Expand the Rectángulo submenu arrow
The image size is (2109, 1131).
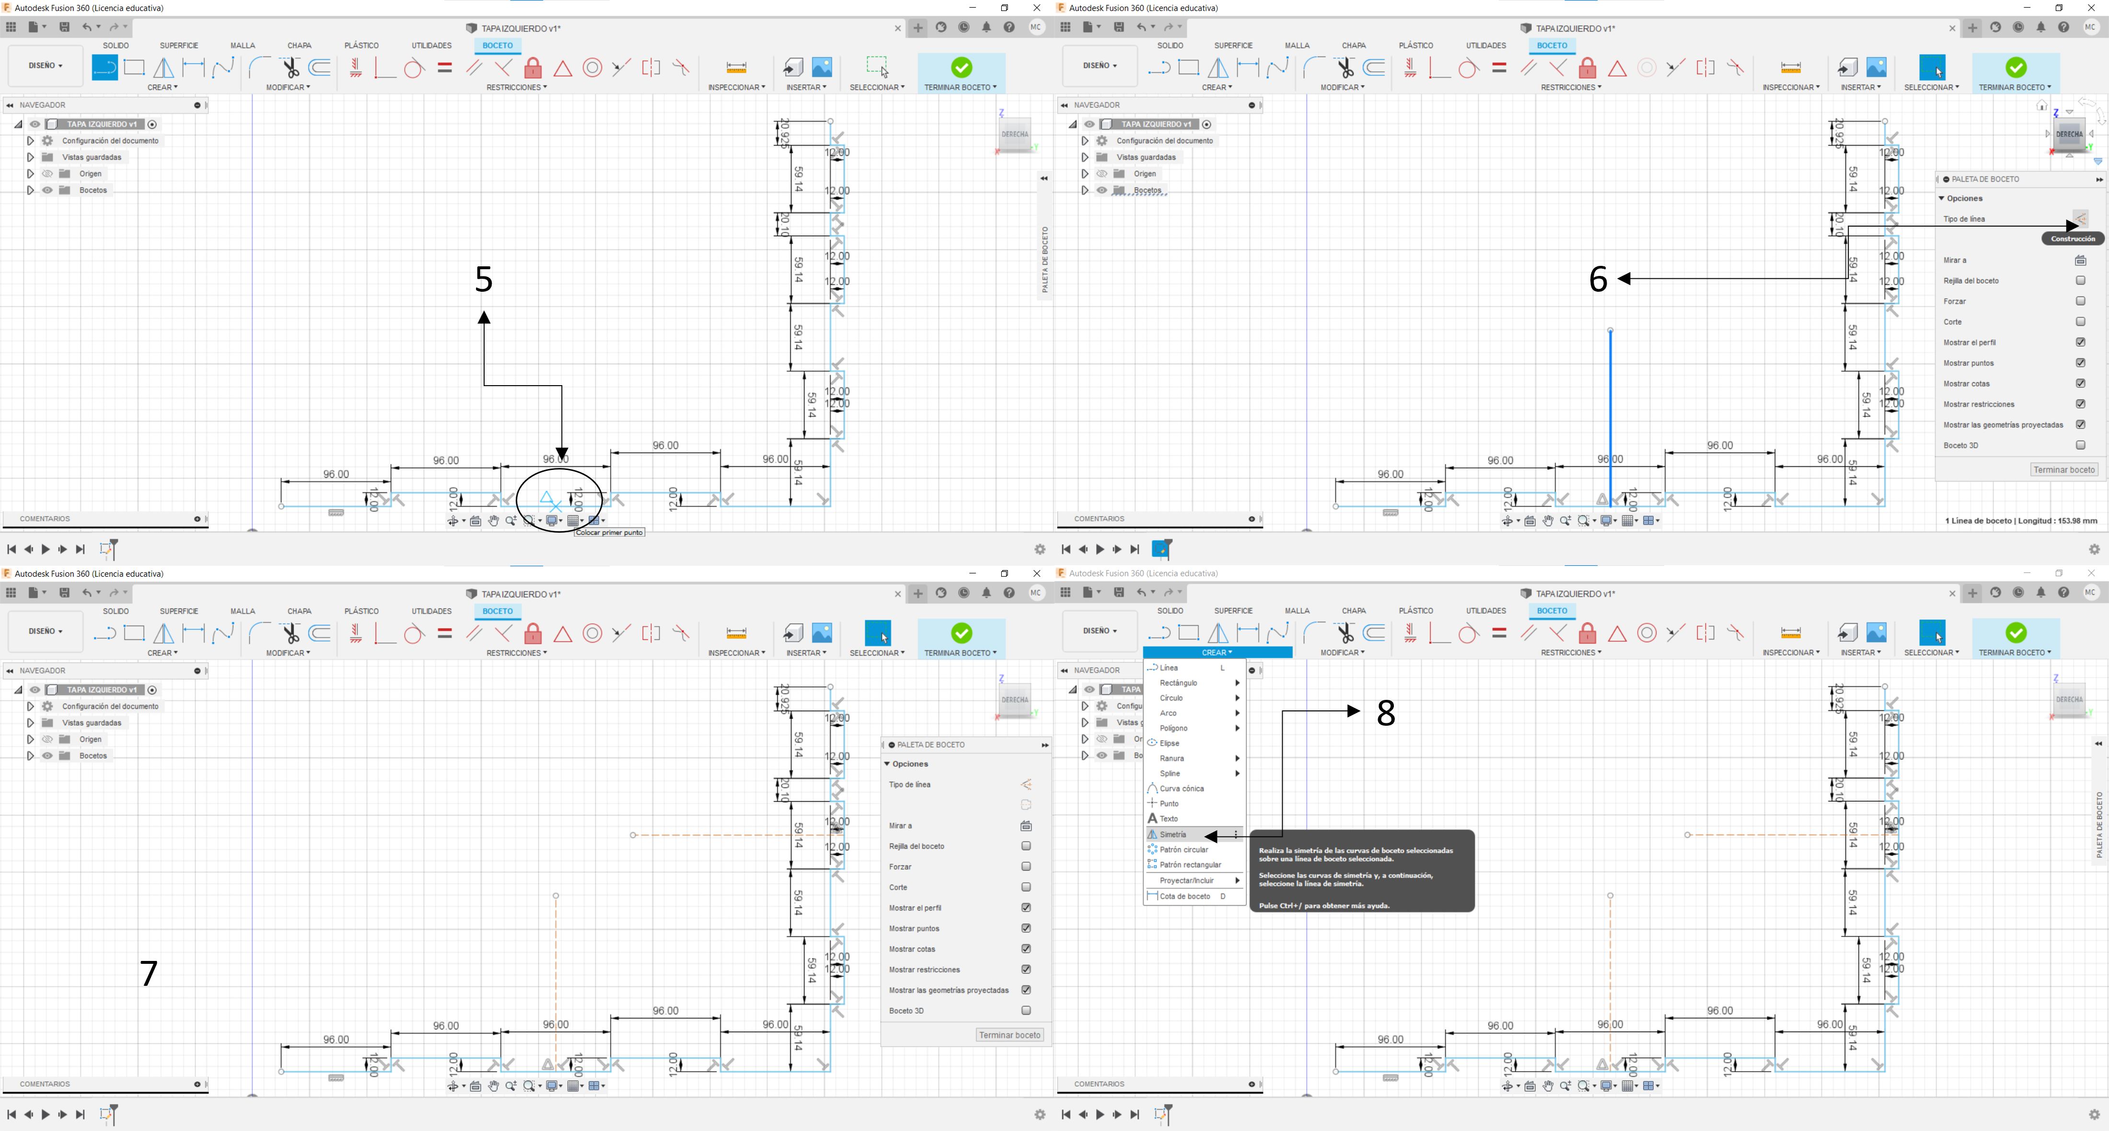1237,684
